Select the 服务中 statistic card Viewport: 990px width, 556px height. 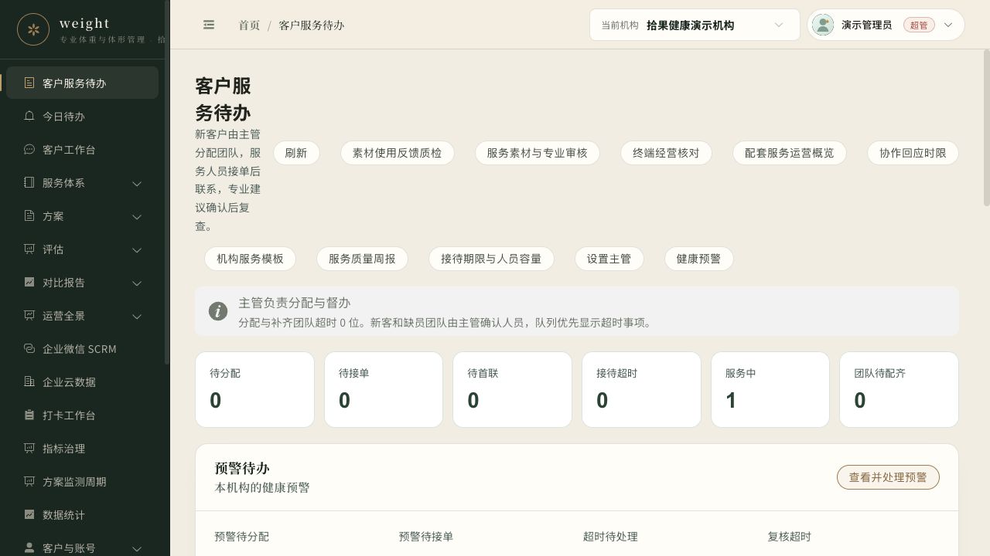coord(770,389)
